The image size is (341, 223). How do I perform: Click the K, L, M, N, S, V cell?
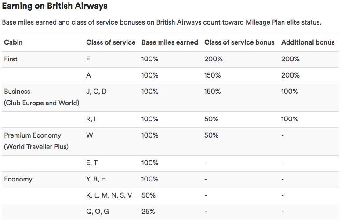point(109,195)
